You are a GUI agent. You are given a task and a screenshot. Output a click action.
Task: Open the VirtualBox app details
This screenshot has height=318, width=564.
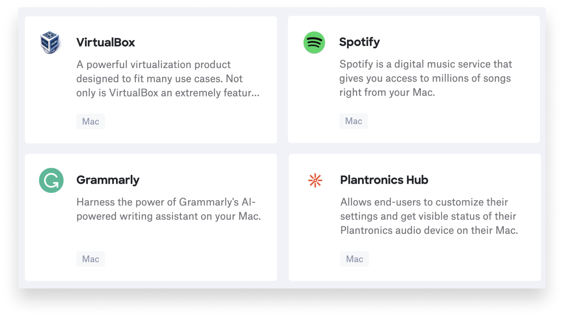point(105,42)
